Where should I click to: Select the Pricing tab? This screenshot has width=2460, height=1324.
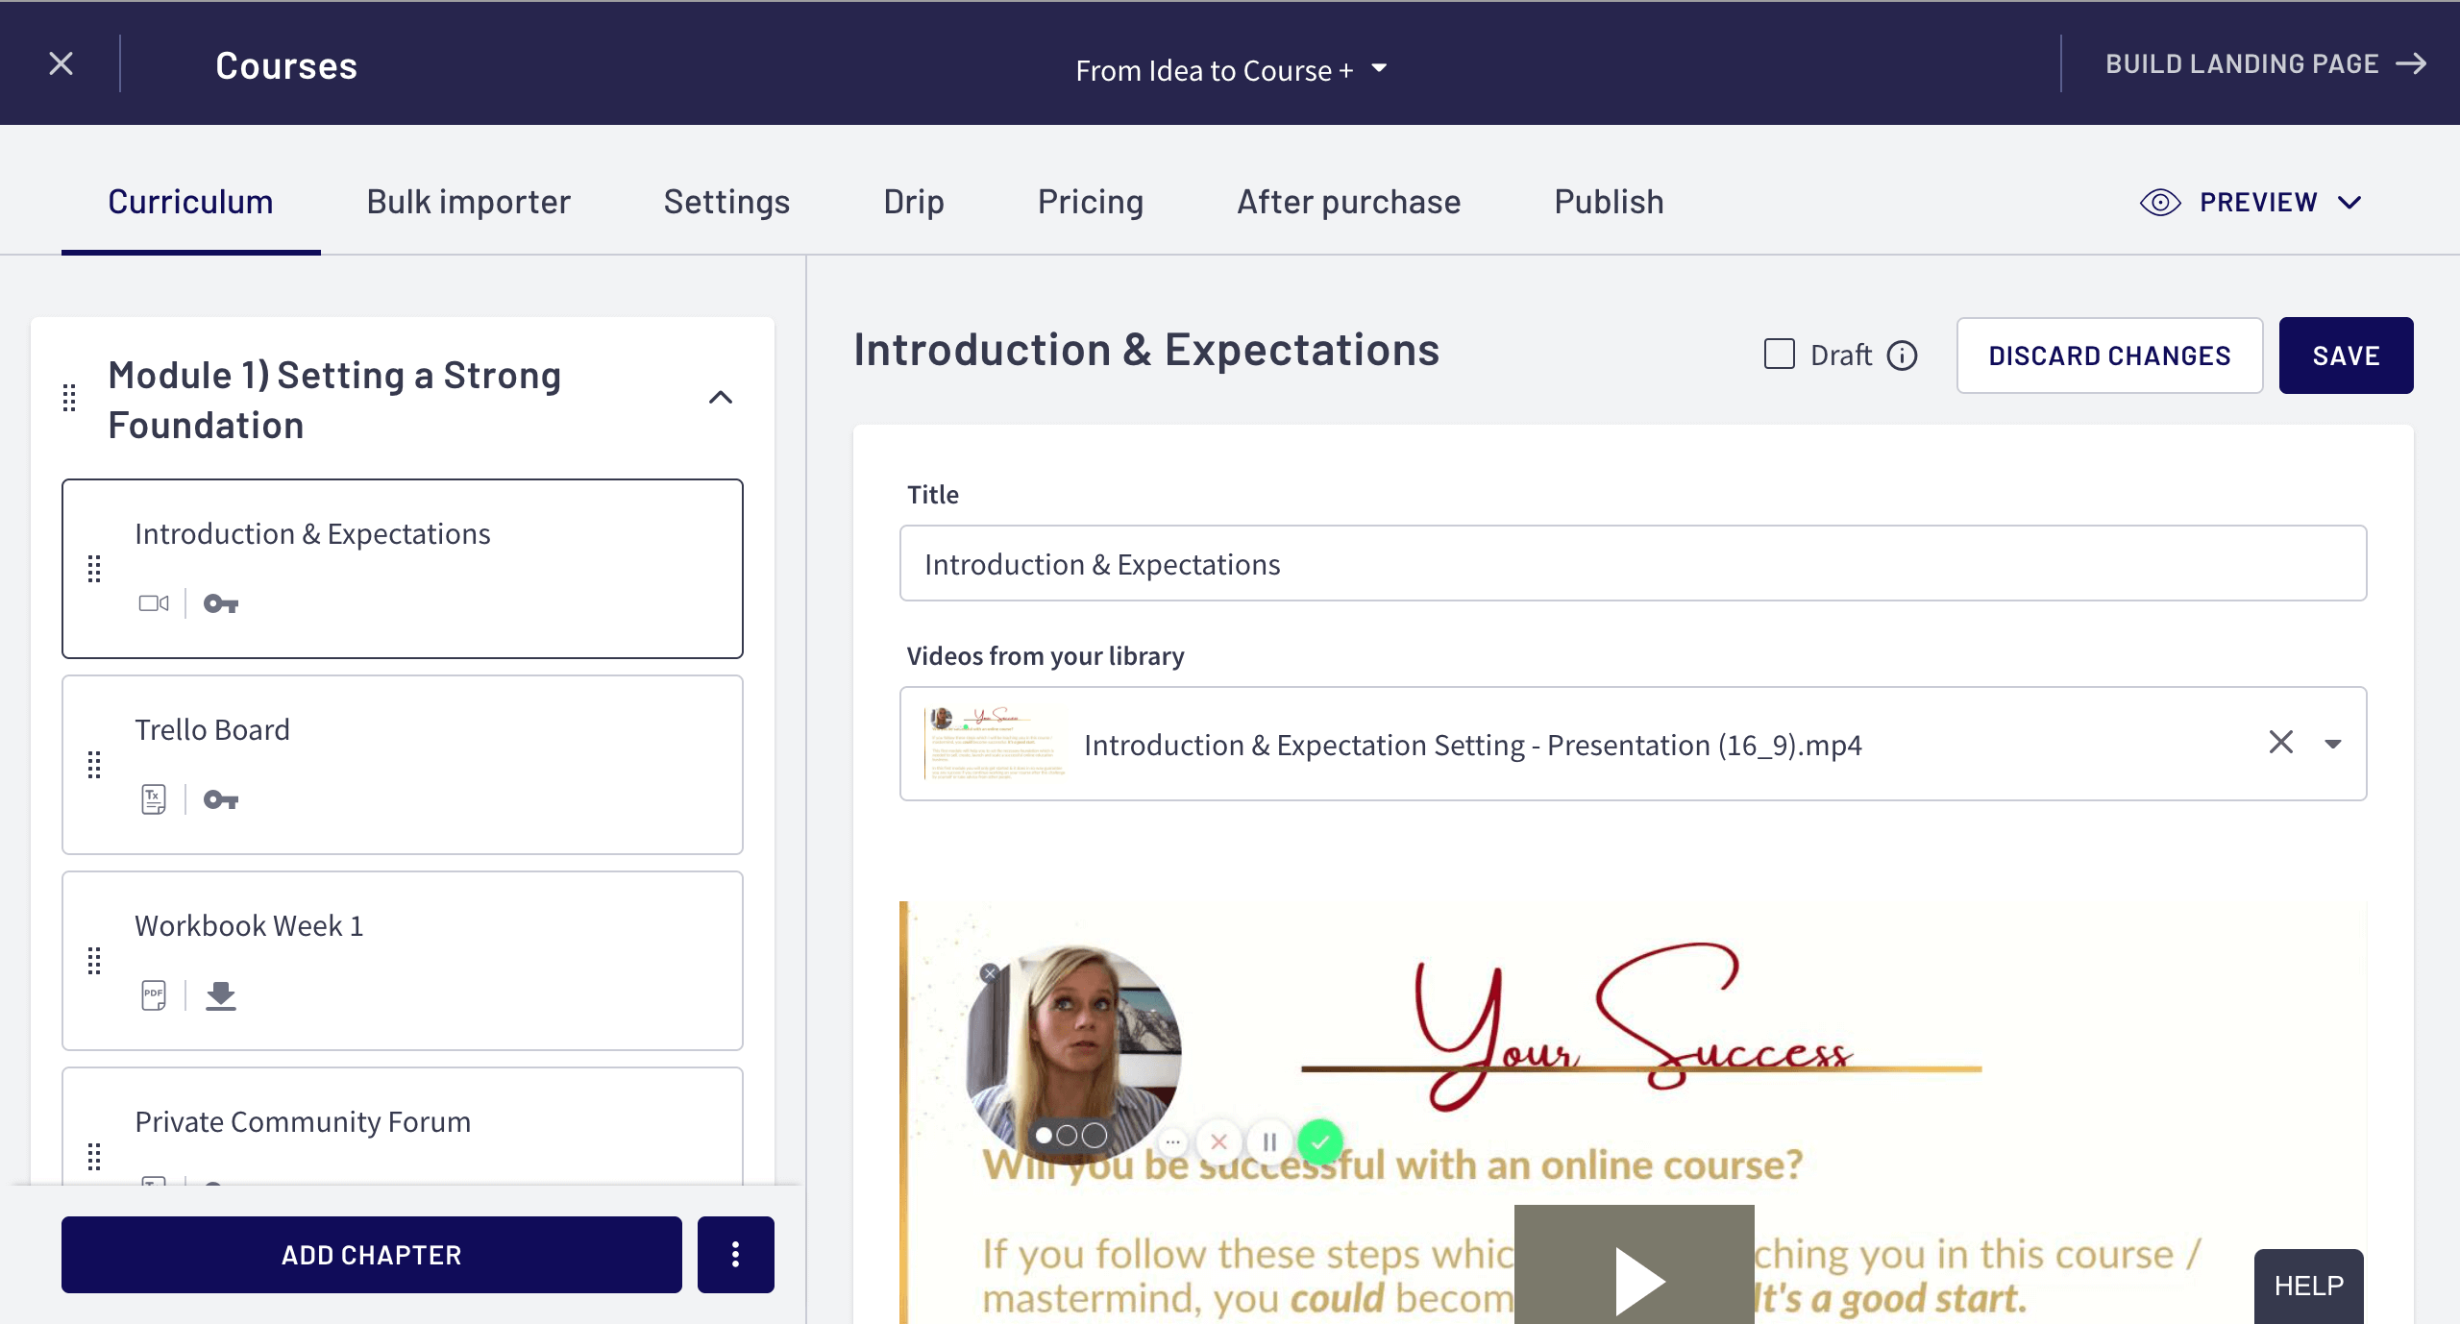coord(1090,202)
